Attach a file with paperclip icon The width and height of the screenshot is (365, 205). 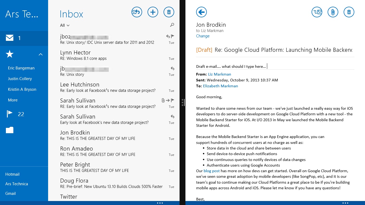click(333, 12)
